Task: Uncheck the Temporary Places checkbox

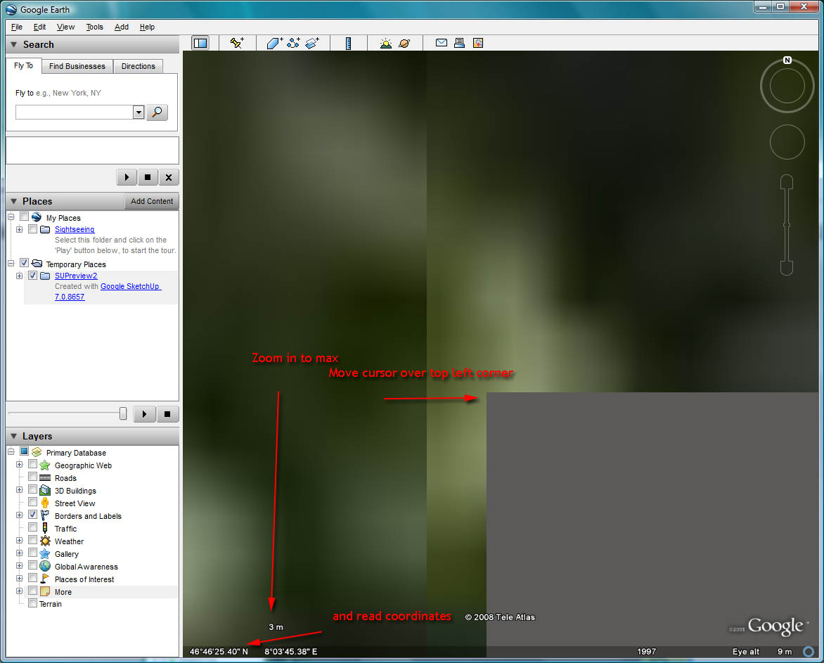Action: [x=24, y=263]
